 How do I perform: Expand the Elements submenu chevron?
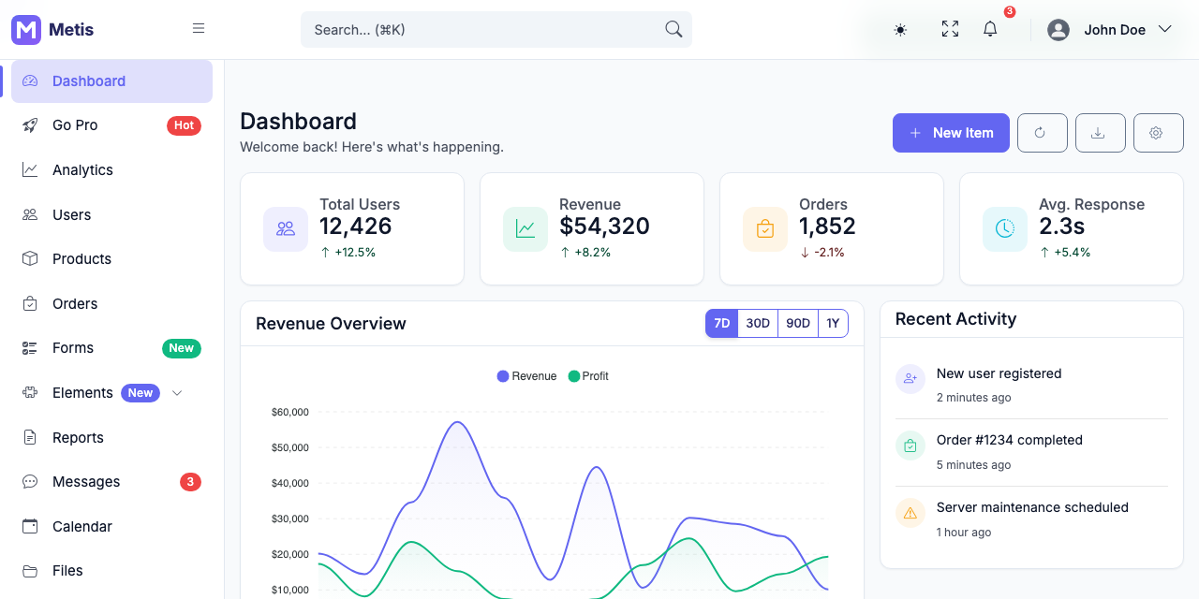coord(177,393)
